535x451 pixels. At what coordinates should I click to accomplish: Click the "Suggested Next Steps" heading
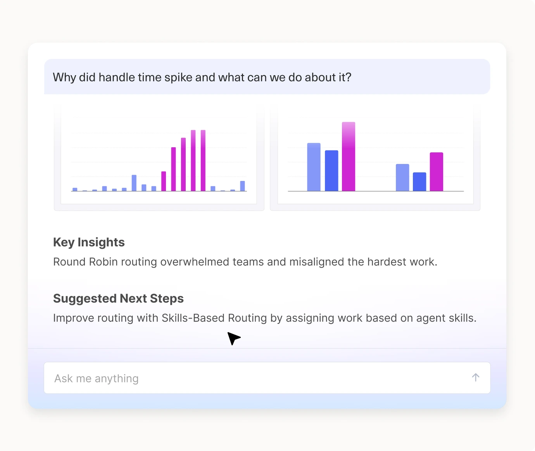(118, 298)
